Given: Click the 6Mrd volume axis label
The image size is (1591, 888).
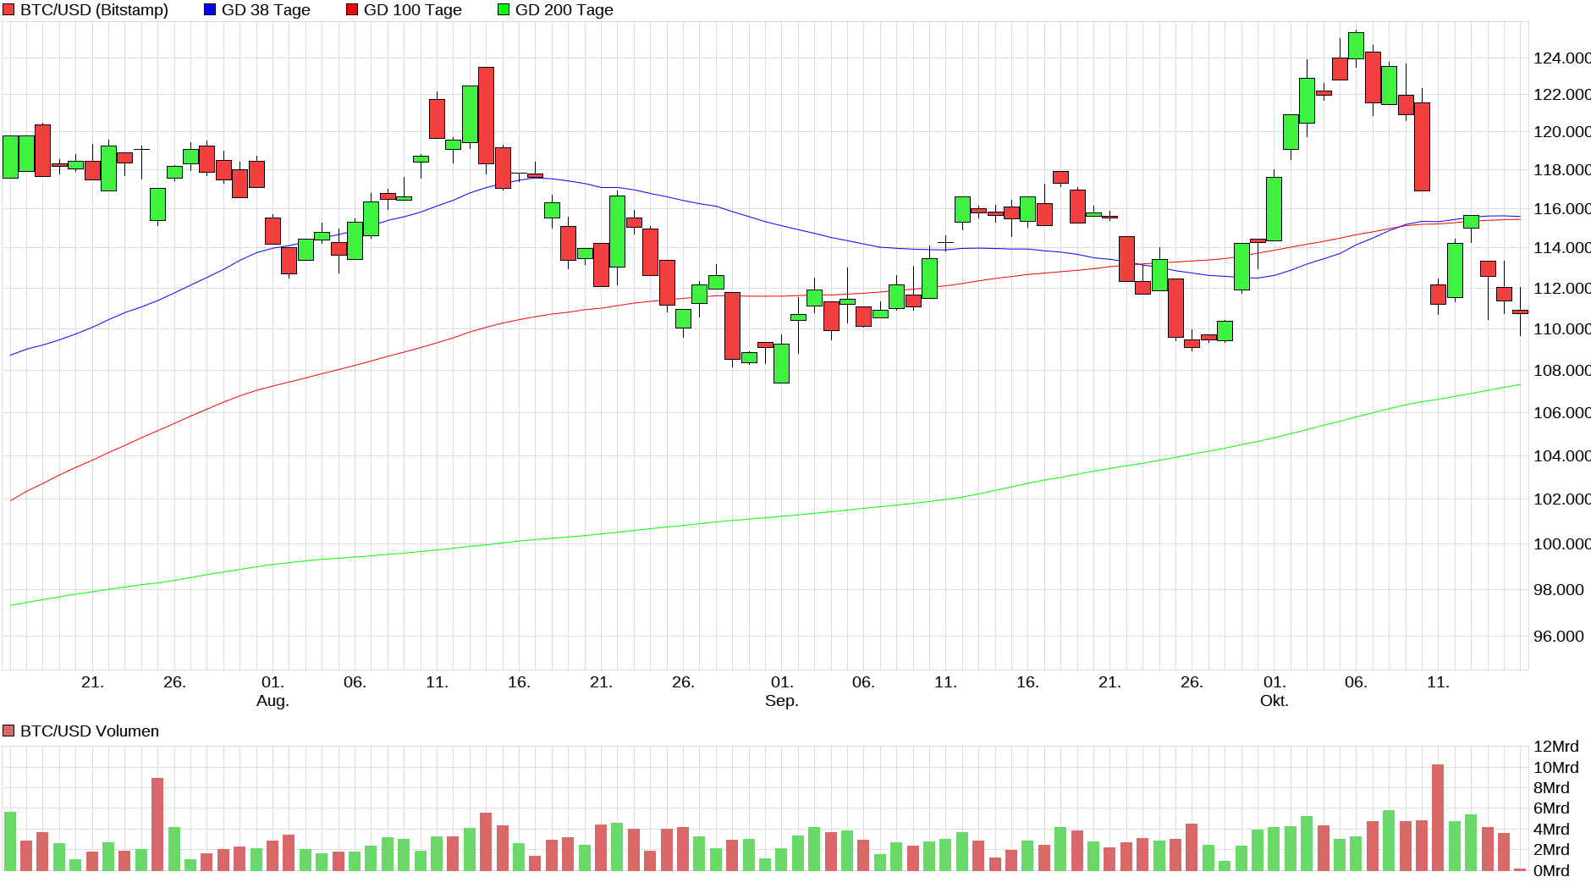Looking at the screenshot, I should coord(1552,808).
